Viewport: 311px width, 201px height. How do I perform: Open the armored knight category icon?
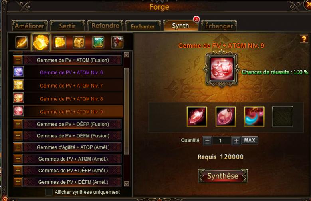[117, 42]
